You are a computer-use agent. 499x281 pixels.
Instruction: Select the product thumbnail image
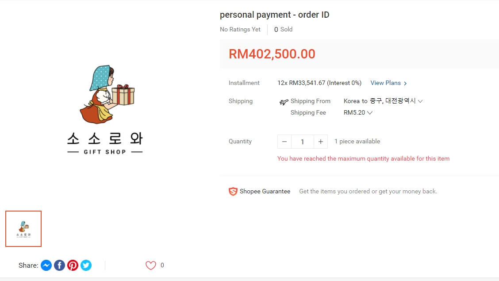[x=23, y=229]
